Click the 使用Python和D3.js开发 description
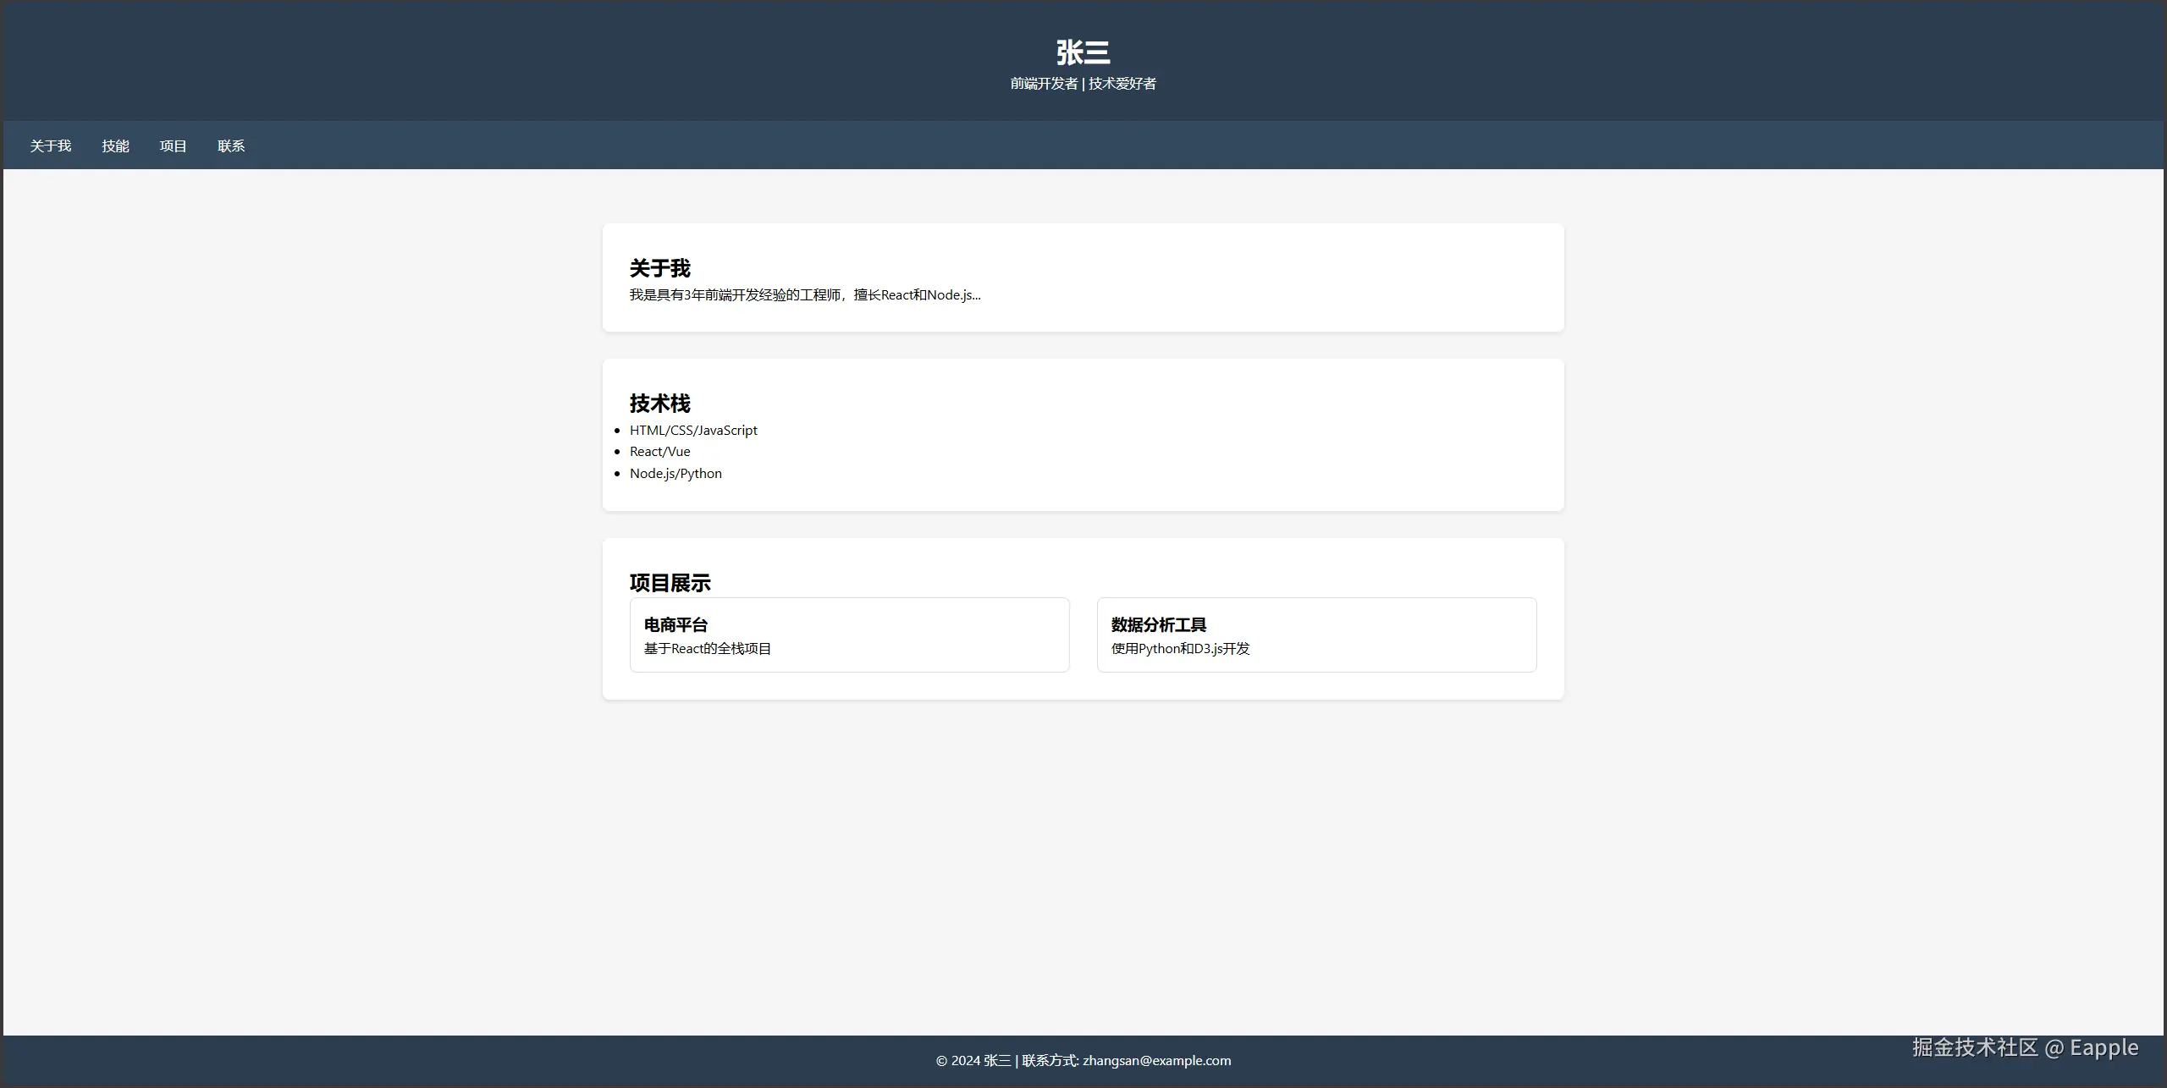This screenshot has height=1088, width=2167. coord(1180,649)
